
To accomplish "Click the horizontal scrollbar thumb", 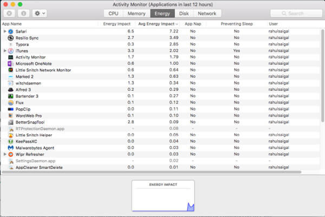I will coord(152,172).
